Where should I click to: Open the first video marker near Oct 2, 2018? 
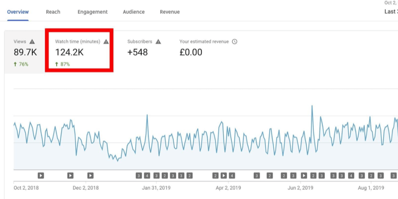(x=41, y=175)
